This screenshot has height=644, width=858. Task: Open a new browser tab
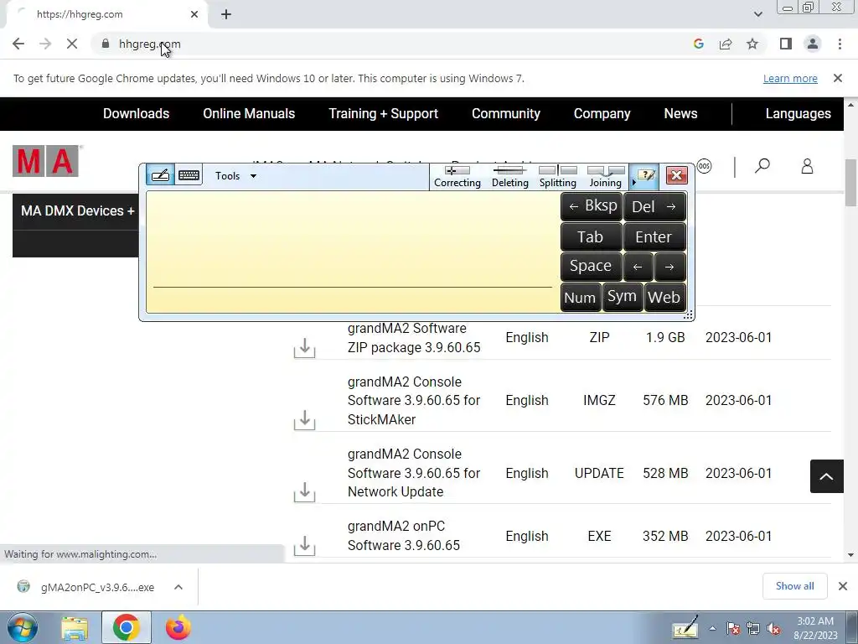point(226,14)
